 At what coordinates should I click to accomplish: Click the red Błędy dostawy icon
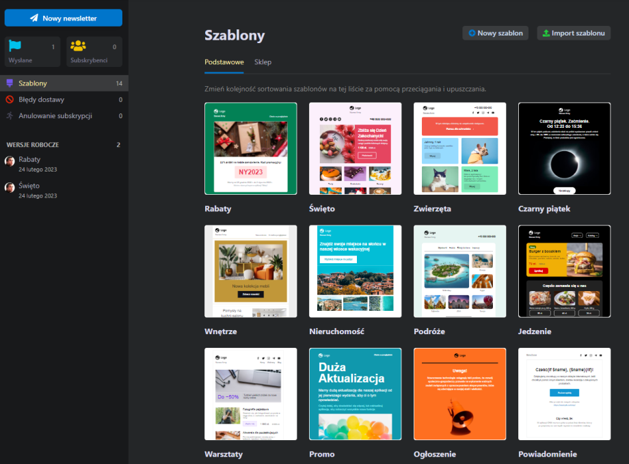tap(10, 100)
